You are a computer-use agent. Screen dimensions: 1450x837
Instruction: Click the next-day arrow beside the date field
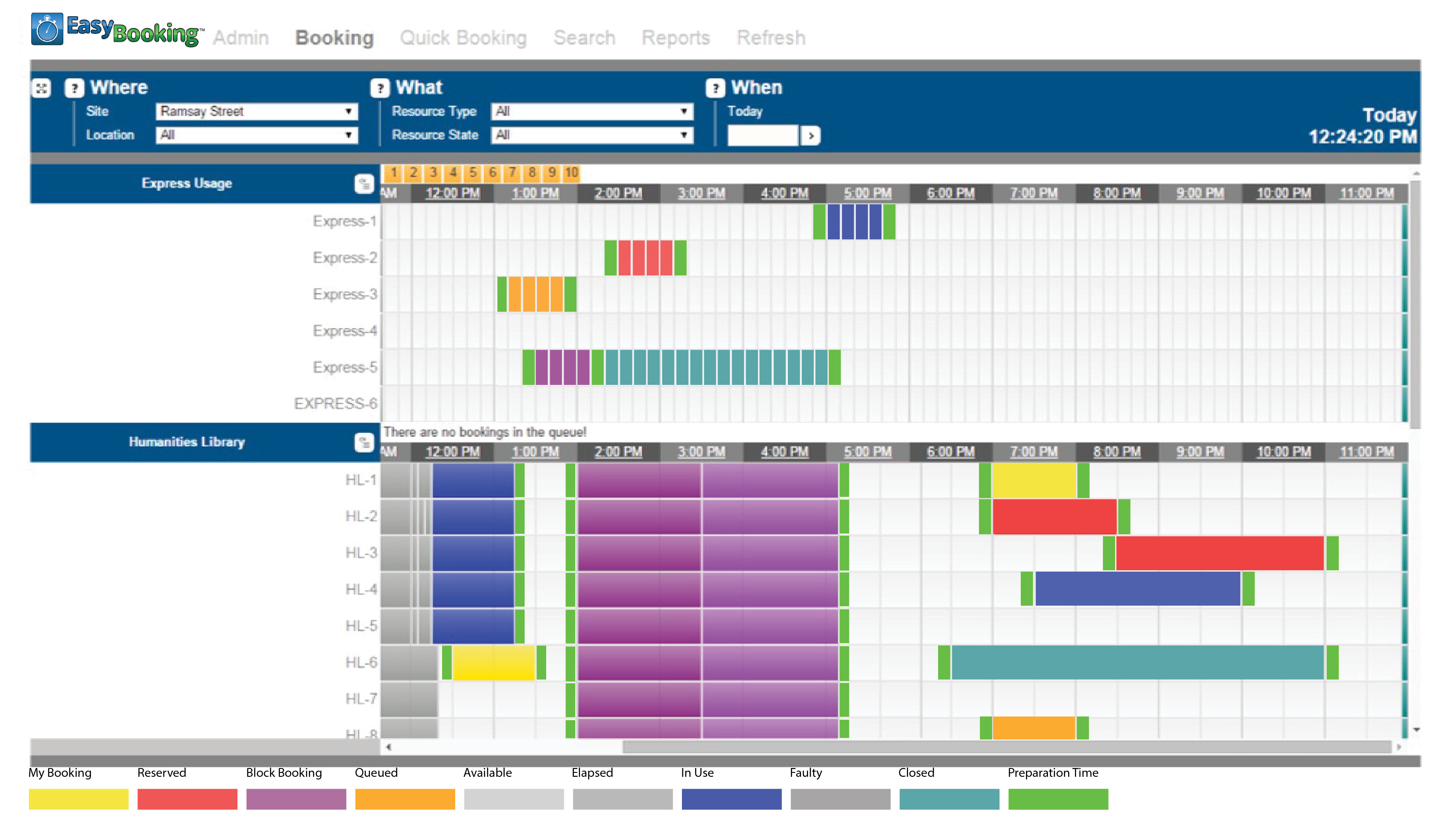[x=810, y=136]
